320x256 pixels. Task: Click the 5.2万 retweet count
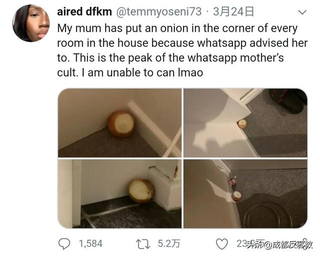pos(169,244)
